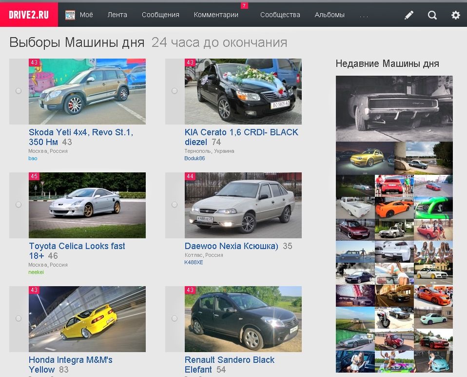Open the silver Mercedes gullwing thumbnail

coord(394,230)
